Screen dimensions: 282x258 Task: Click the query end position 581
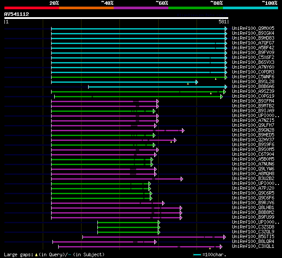coord(223,22)
